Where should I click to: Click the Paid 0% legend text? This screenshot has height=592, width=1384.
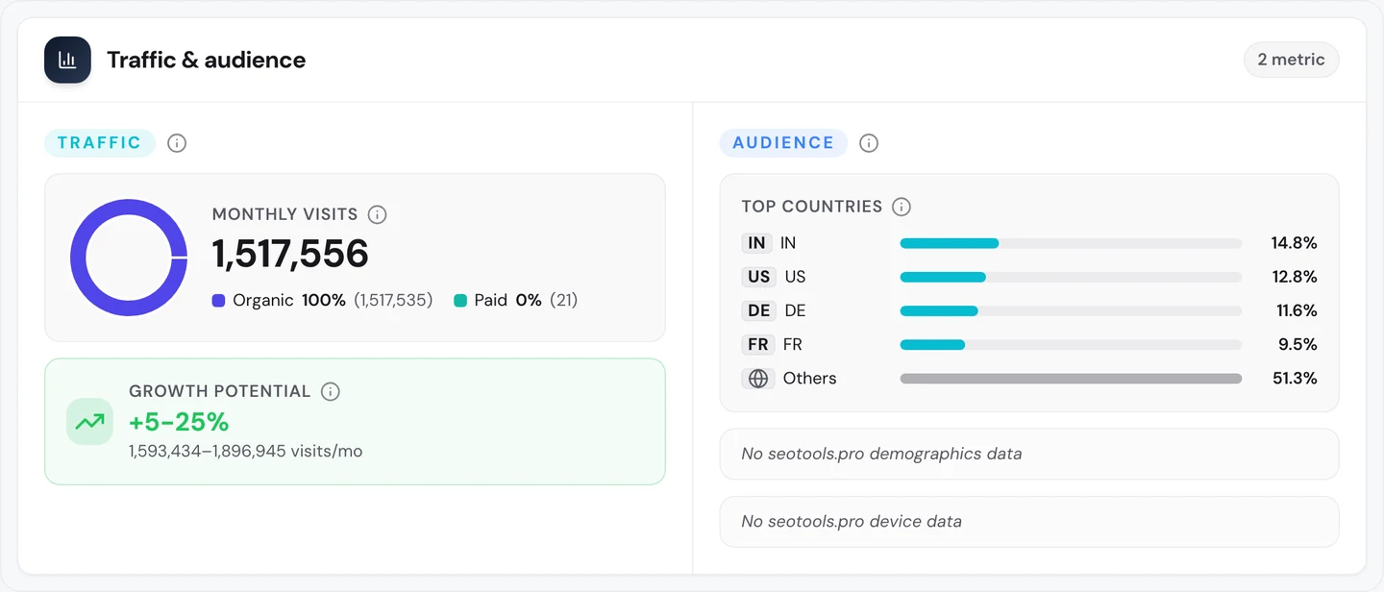[508, 301]
